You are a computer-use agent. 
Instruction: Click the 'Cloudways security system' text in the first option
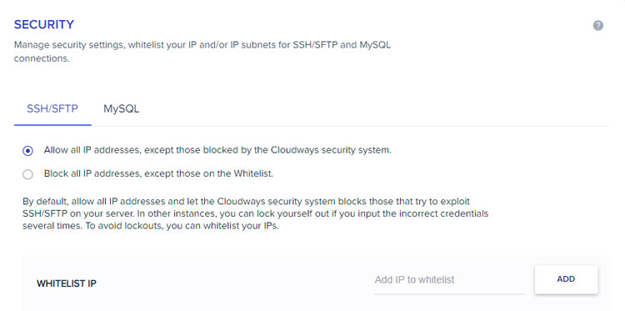click(331, 150)
